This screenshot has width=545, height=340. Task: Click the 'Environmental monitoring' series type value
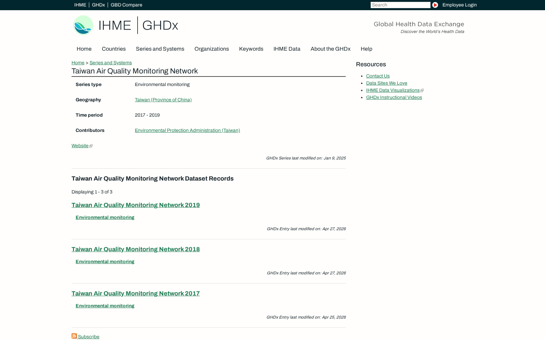pos(162,84)
